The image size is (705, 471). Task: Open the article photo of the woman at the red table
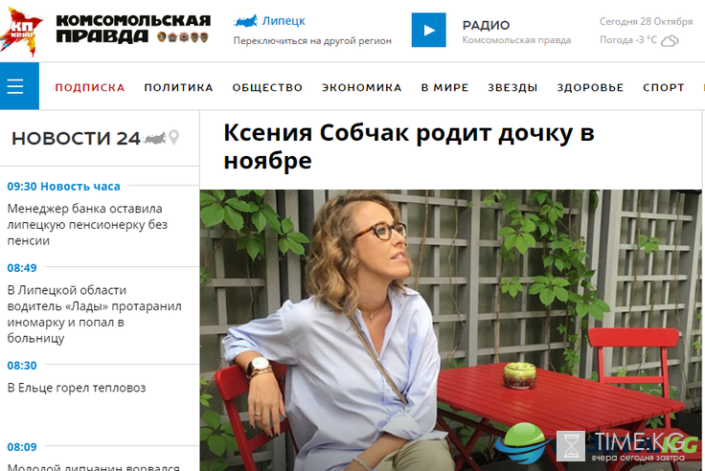(x=450, y=330)
